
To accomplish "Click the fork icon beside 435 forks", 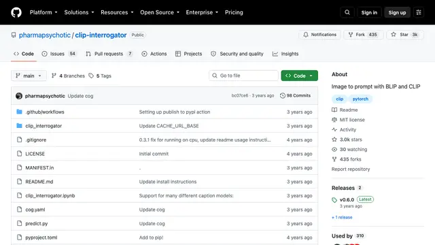I will pos(334,159).
